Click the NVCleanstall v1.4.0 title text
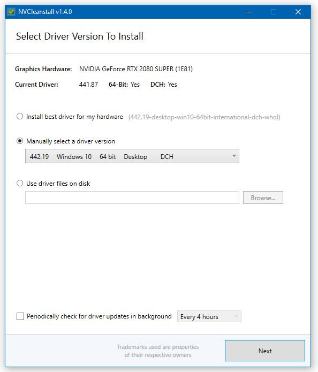This screenshot has width=318, height=372. pyautogui.click(x=45, y=12)
